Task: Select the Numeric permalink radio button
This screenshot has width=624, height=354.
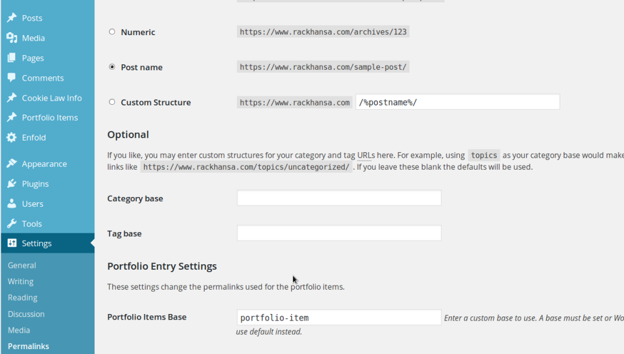Action: 112,32
